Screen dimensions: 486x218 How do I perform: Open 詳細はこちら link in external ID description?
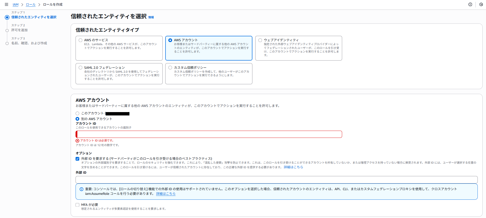tap(293, 167)
